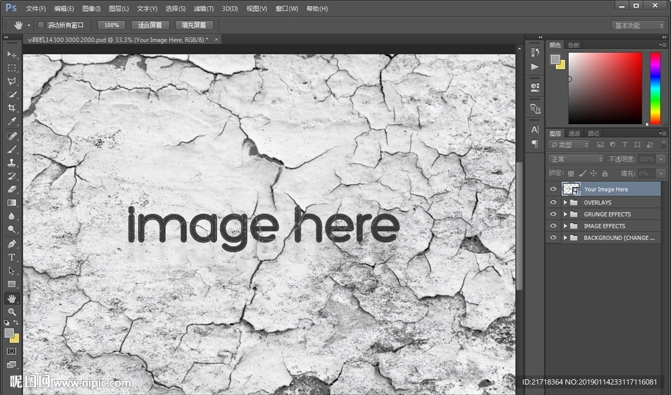Click the rainbow hue slider
Screen dimensions: 671x395
pos(655,88)
